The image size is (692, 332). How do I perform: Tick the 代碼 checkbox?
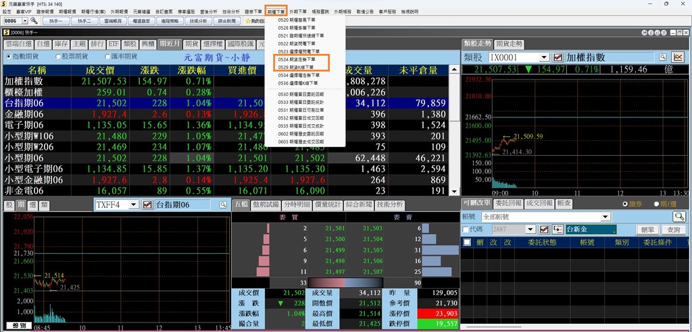465,229
